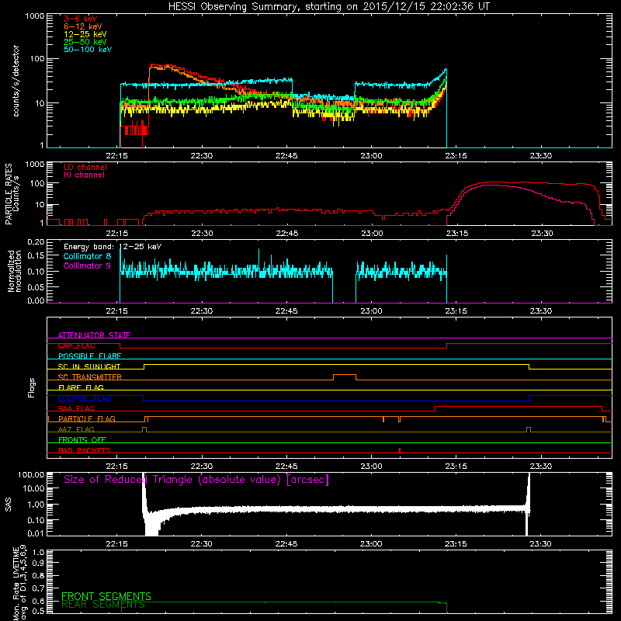Click the 23:30 tick under the particle rates plot
This screenshot has width=621, height=621.
541,234
